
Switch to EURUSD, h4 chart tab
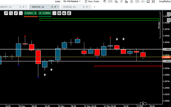pos(69,7)
